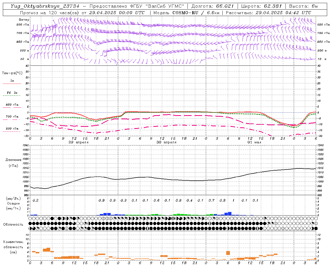This screenshot has width=331, height=265.
Task: Click the Широта: 62.381 header value
Action: (261, 6)
